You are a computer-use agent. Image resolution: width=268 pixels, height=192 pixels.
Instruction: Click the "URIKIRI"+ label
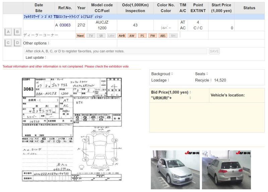tap(161, 98)
